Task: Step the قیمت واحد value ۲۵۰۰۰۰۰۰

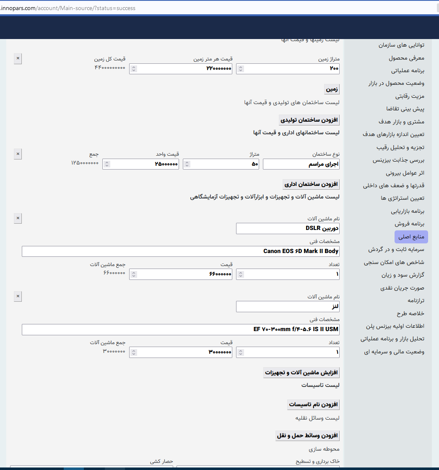Action: (107, 164)
